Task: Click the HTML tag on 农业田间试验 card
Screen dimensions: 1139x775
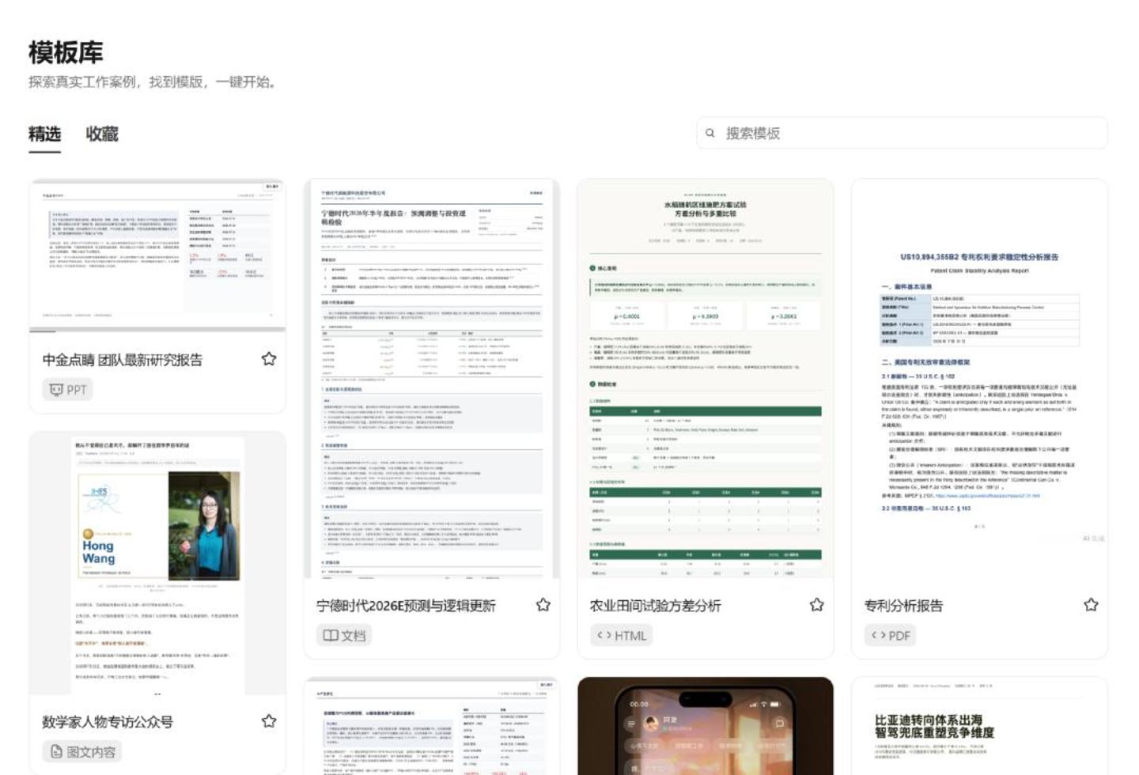Action: pos(622,635)
